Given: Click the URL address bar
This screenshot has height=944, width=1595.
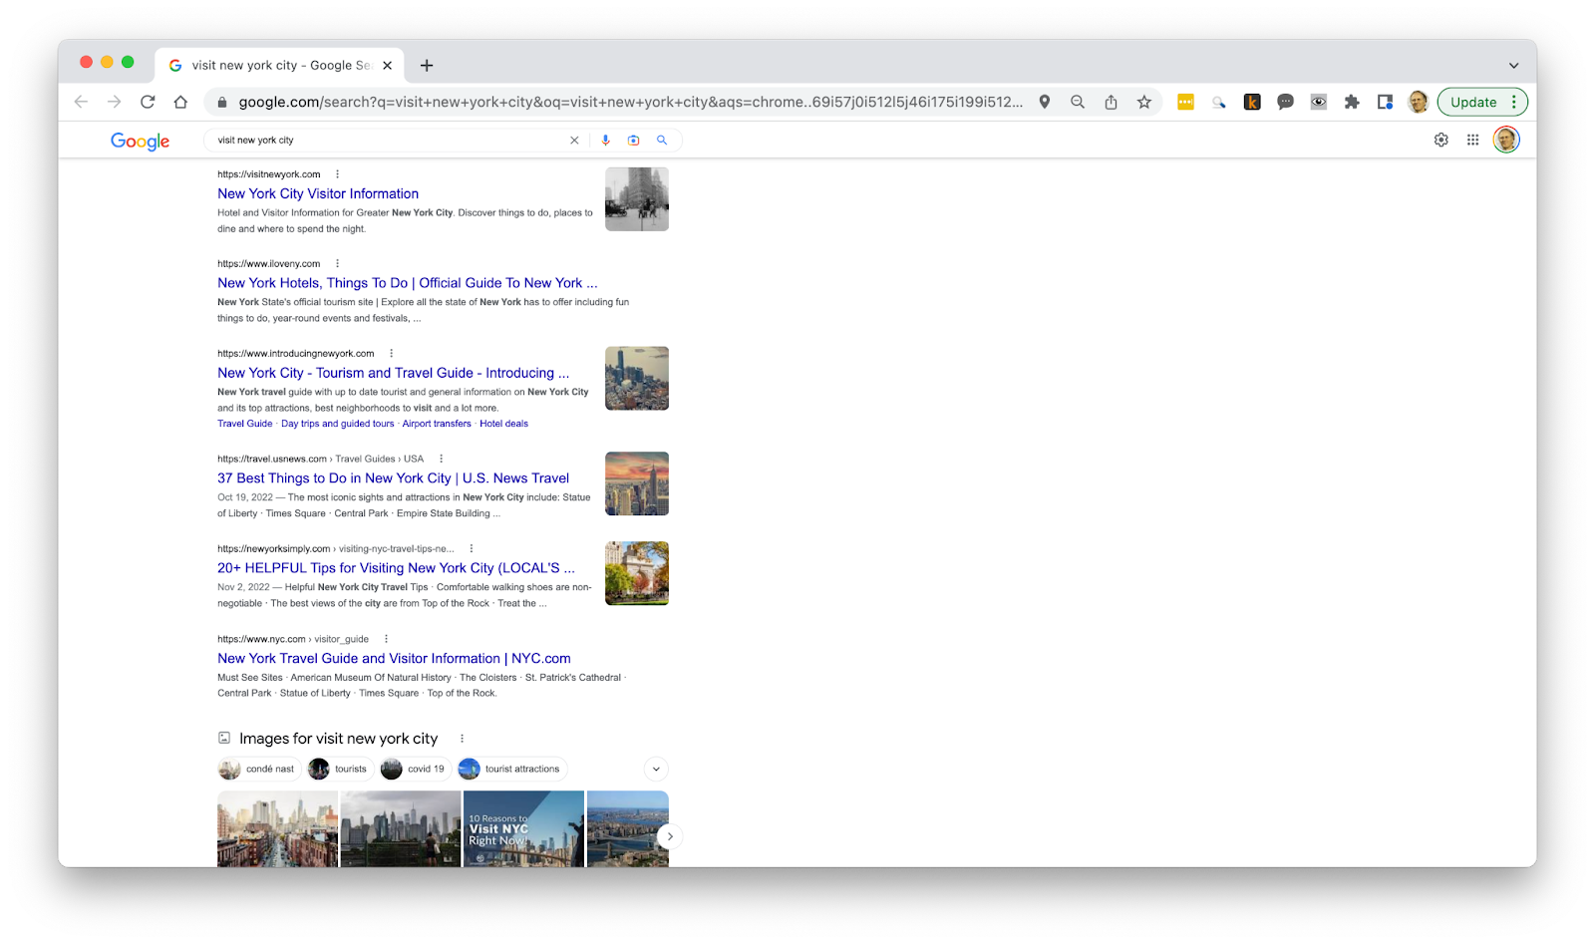Looking at the screenshot, I should click(630, 102).
